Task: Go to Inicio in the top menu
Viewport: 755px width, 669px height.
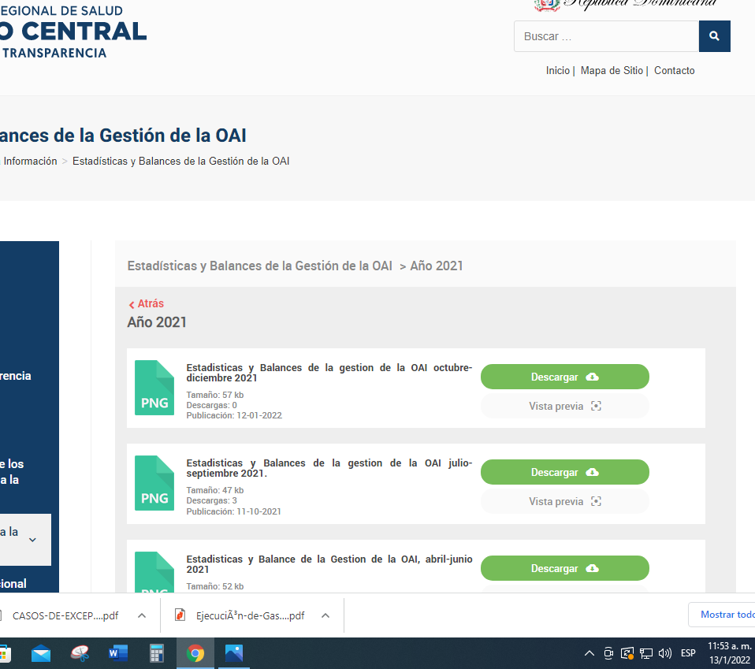Action: 557,71
